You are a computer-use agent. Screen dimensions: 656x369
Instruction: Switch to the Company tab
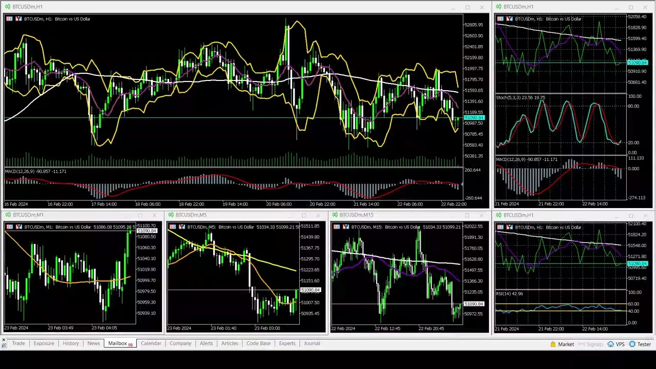click(x=180, y=343)
